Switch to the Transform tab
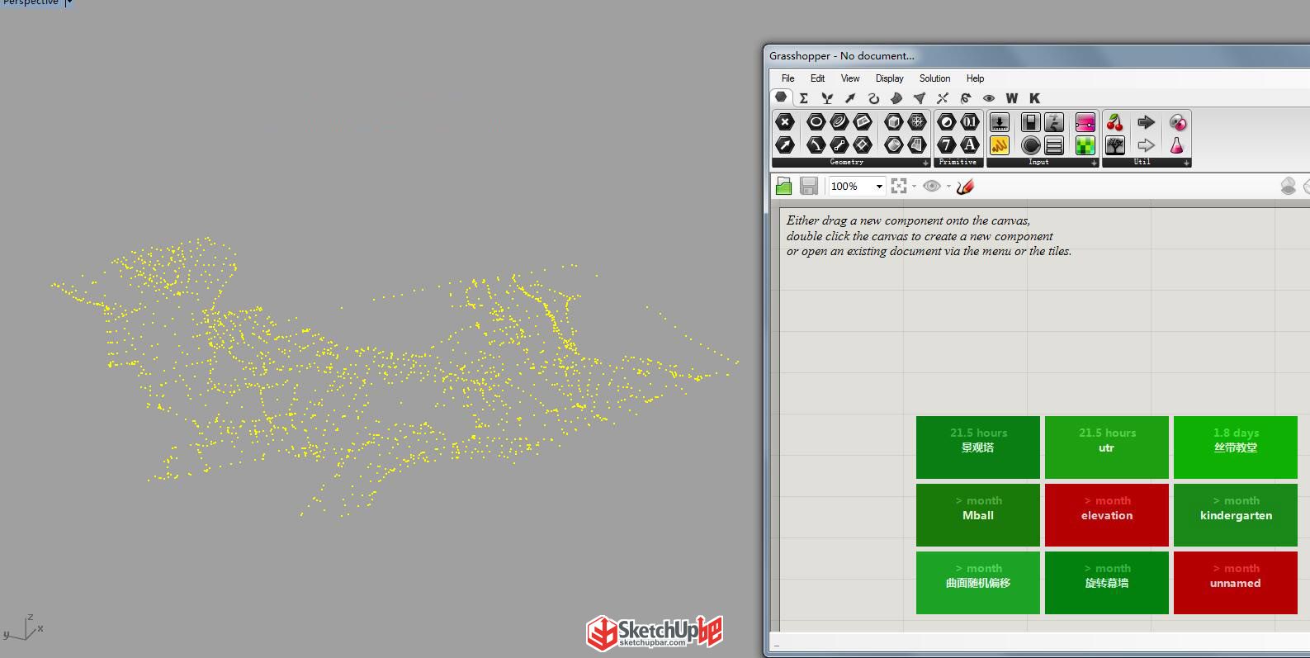Image resolution: width=1310 pixels, height=658 pixels. 966,98
